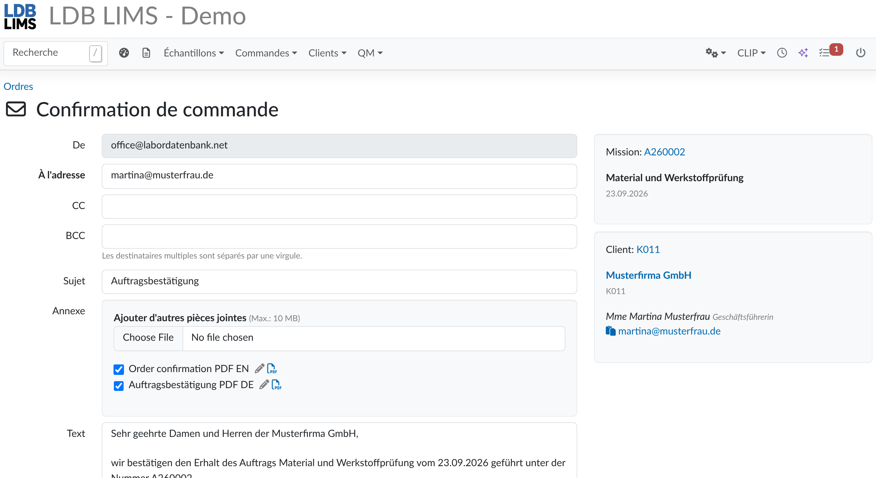This screenshot has width=876, height=478.
Task: Open Musterfirma GmbH client page
Action: (649, 275)
